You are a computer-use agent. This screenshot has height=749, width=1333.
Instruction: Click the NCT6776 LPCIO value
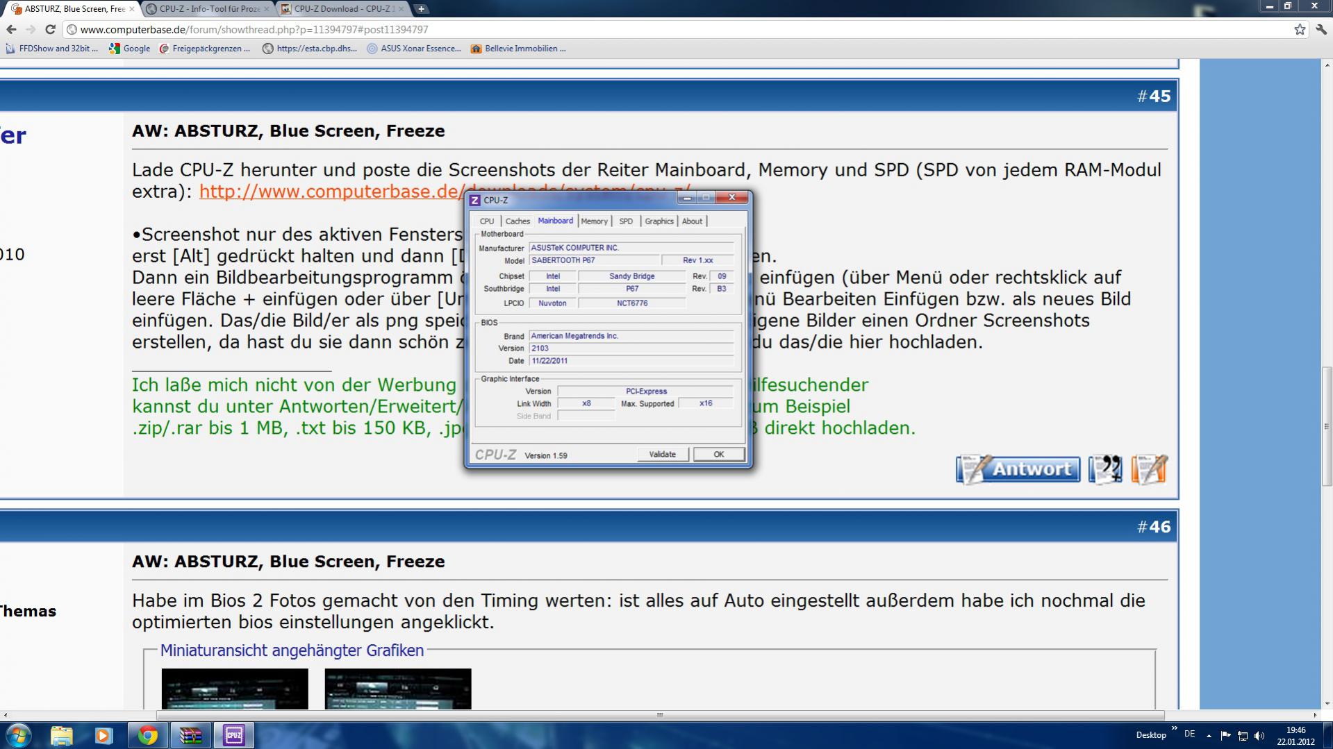click(x=632, y=303)
